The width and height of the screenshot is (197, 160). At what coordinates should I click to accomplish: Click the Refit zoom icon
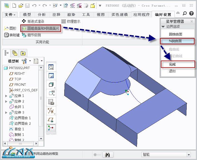tap(51, 67)
